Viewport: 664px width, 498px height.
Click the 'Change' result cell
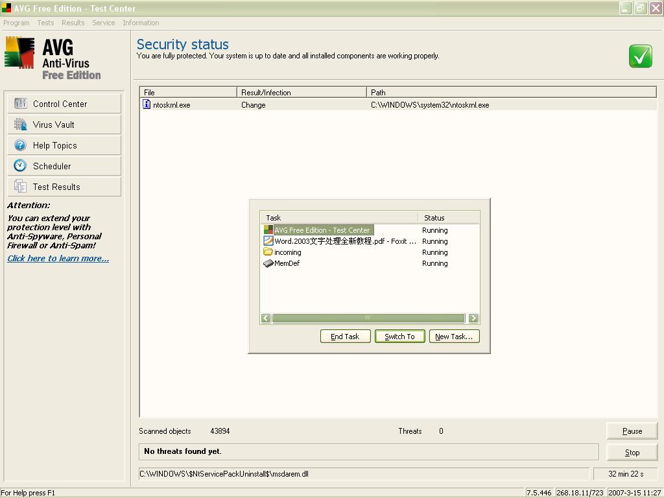[254, 104]
